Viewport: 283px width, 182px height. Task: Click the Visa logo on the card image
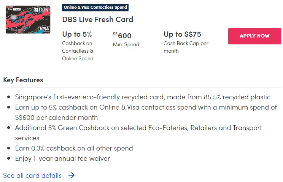point(34,28)
